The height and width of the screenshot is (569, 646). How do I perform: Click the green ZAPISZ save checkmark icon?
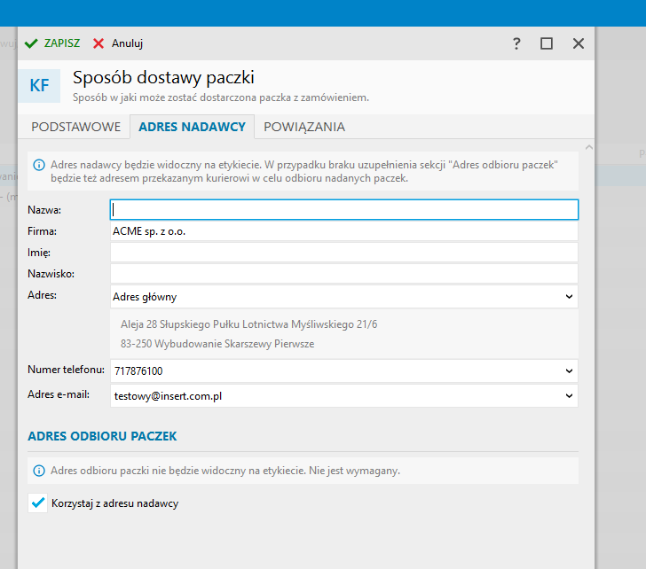coord(31,43)
